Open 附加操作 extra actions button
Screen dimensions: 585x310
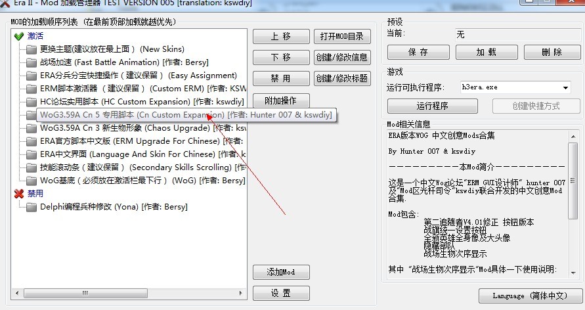pyautogui.click(x=281, y=100)
